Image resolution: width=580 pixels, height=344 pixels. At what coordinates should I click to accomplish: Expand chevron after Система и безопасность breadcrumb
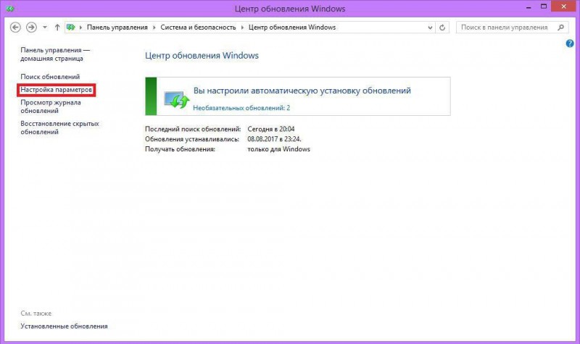click(242, 28)
